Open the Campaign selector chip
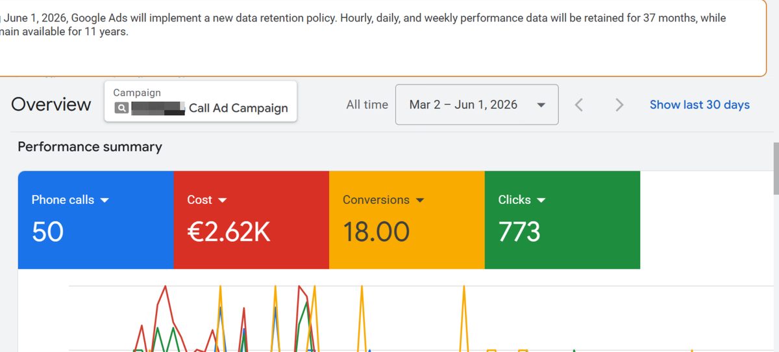779x352 pixels. tap(201, 101)
